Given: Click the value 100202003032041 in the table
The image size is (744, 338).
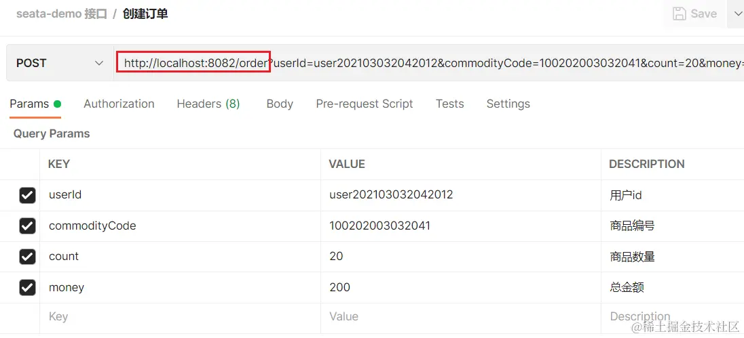Looking at the screenshot, I should tap(379, 226).
